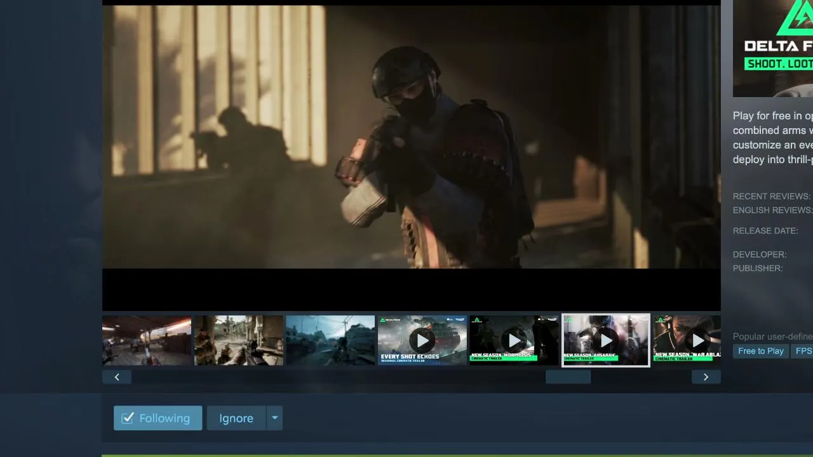Play the 'Every Shot Echoes' trailer thumbnail
The width and height of the screenshot is (813, 457).
coord(422,340)
